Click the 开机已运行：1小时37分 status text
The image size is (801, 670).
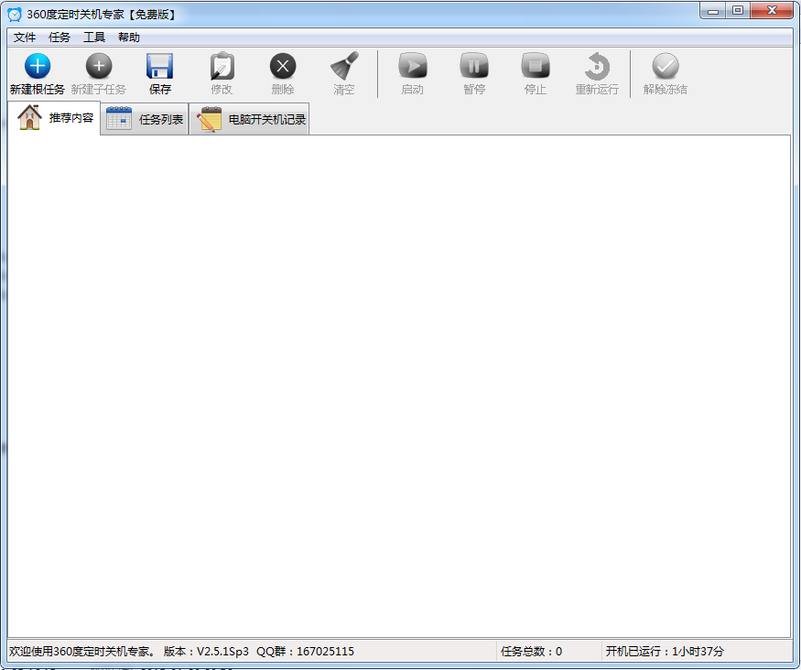pyautogui.click(x=665, y=651)
